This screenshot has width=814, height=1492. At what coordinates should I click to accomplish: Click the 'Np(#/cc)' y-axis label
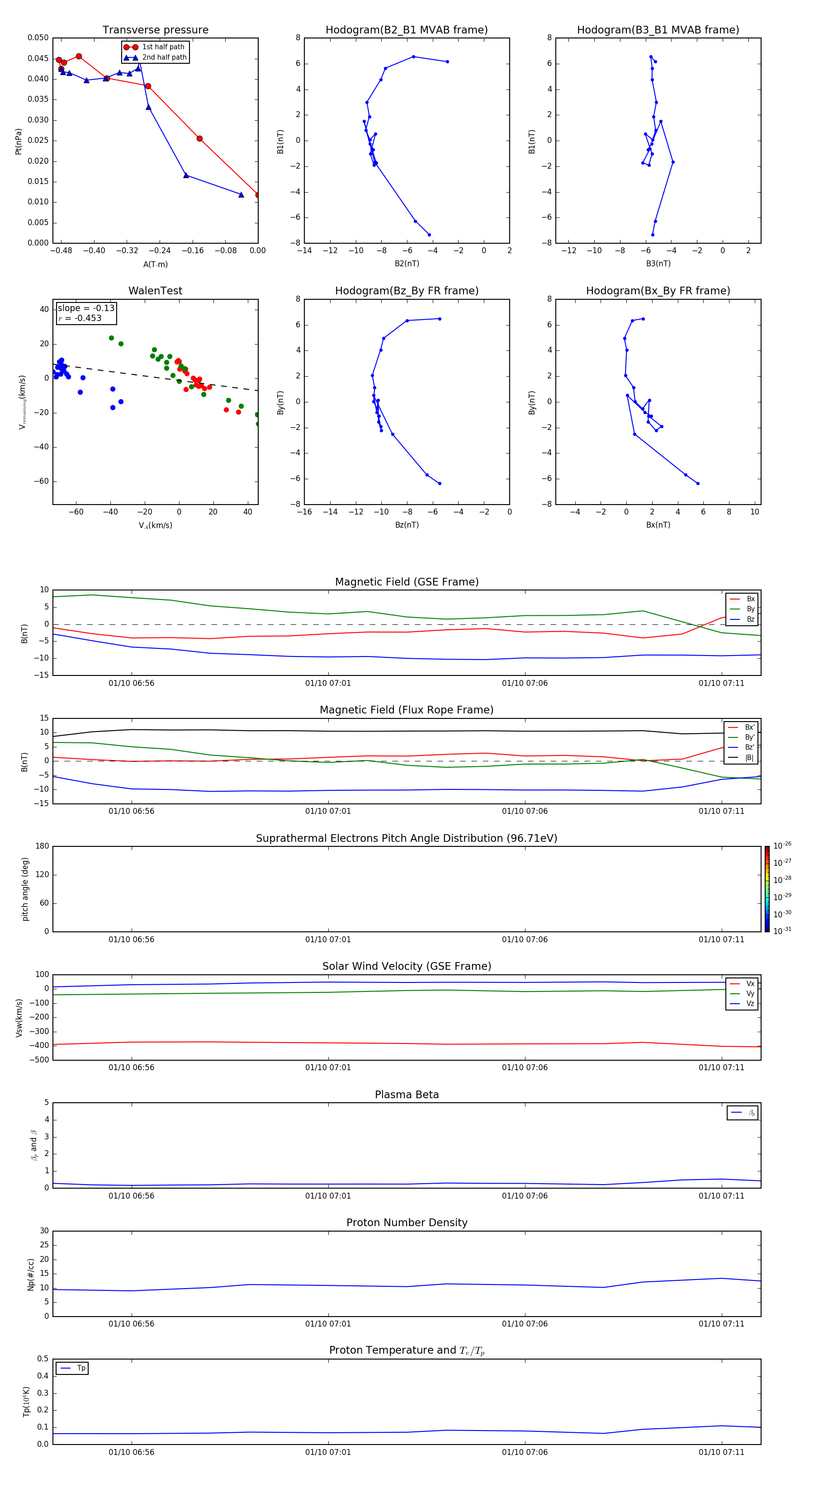31,1274
